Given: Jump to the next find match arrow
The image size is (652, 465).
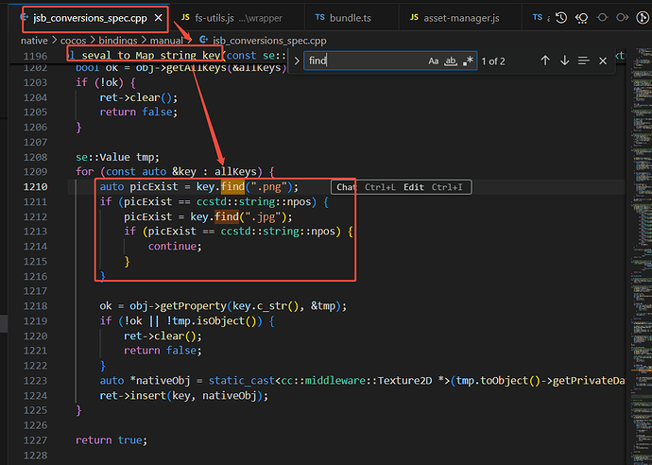Looking at the screenshot, I should pos(564,60).
